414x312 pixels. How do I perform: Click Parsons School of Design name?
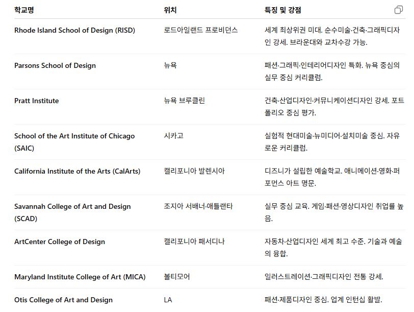[55, 65]
